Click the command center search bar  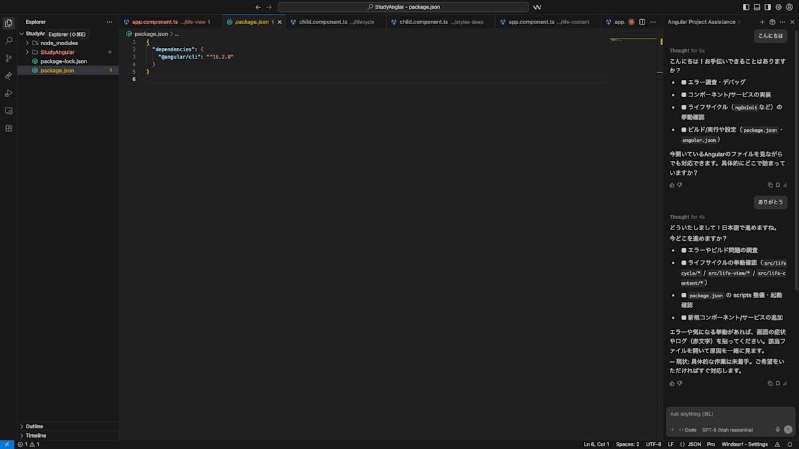point(403,7)
